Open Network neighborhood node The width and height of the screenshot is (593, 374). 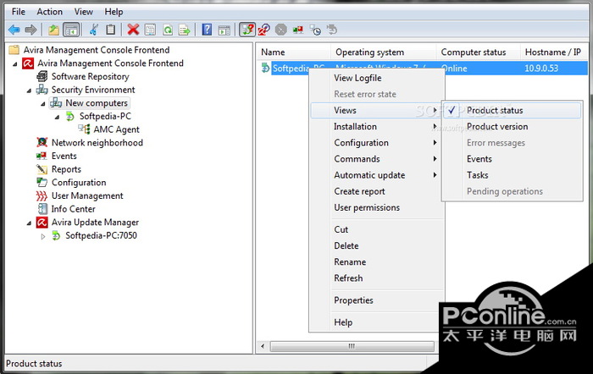coord(97,142)
